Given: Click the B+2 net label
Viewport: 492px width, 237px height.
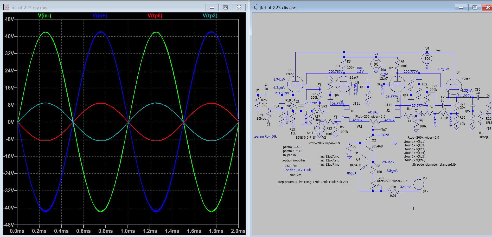Looking at the screenshot, I should pyautogui.click(x=438, y=50).
